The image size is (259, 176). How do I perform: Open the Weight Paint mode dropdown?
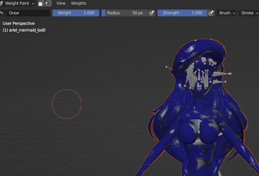[x=17, y=3]
